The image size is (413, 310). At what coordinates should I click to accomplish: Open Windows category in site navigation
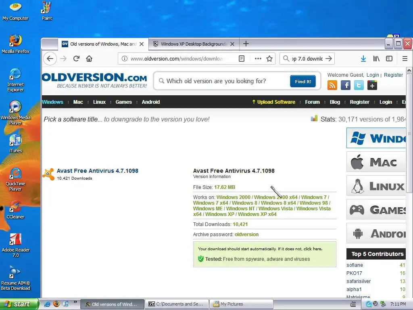pyautogui.click(x=52, y=102)
